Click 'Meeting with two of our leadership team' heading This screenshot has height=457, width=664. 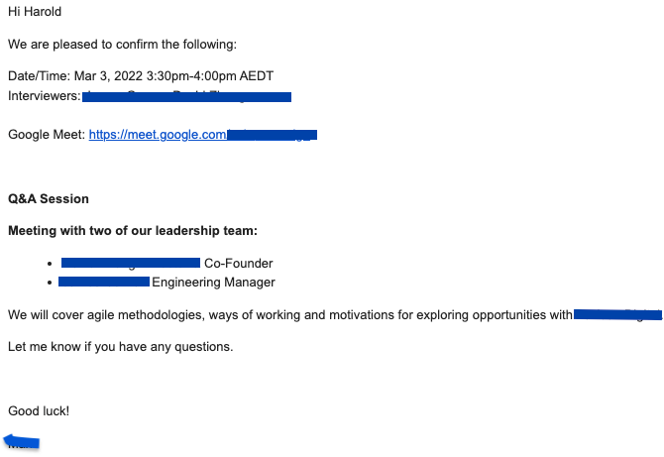point(133,231)
